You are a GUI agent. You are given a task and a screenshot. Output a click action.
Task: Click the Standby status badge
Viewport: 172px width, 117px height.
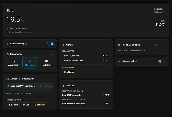click(x=158, y=9)
